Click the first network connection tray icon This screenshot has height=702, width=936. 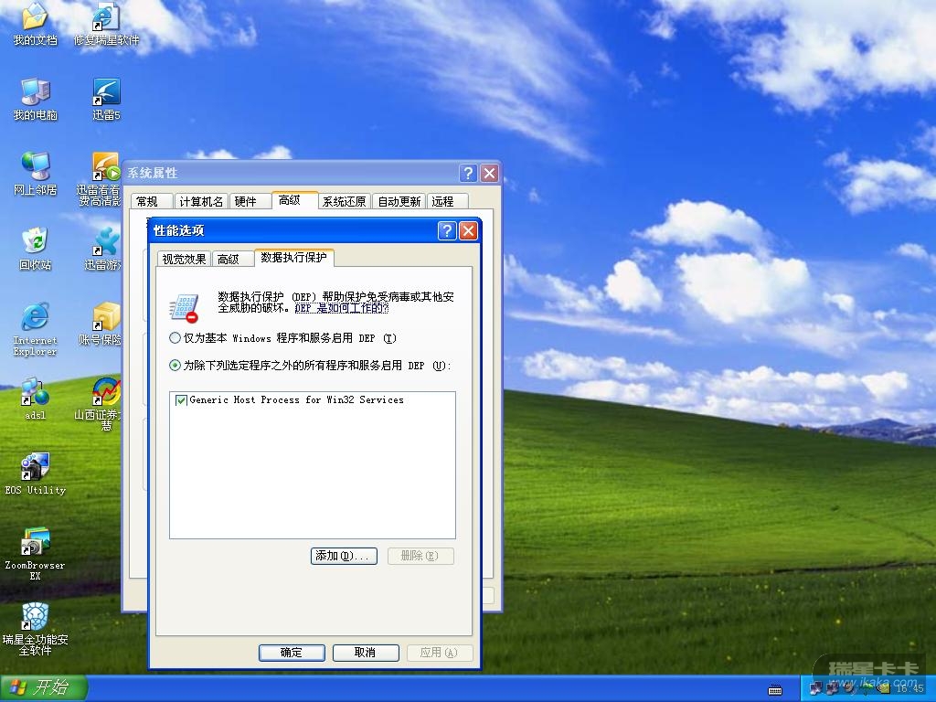click(816, 688)
